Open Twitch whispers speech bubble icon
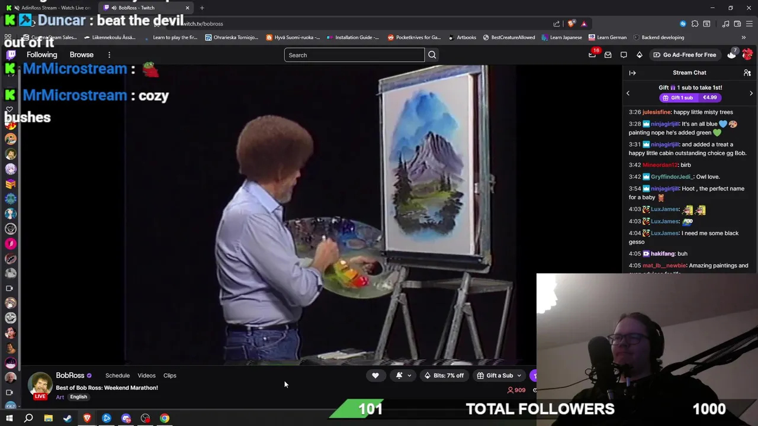 [624, 54]
